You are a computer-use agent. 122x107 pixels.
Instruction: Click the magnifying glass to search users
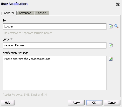[x=117, y=26]
